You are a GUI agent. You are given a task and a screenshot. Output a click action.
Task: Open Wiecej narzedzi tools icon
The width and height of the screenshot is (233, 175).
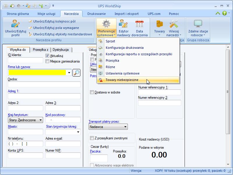(x=174, y=28)
